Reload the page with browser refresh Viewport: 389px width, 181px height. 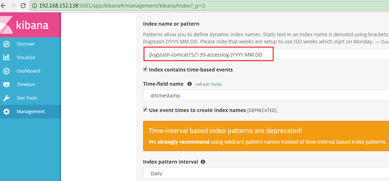[x=23, y=5]
